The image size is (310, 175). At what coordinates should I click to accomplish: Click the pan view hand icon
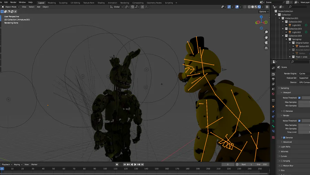(x=266, y=38)
